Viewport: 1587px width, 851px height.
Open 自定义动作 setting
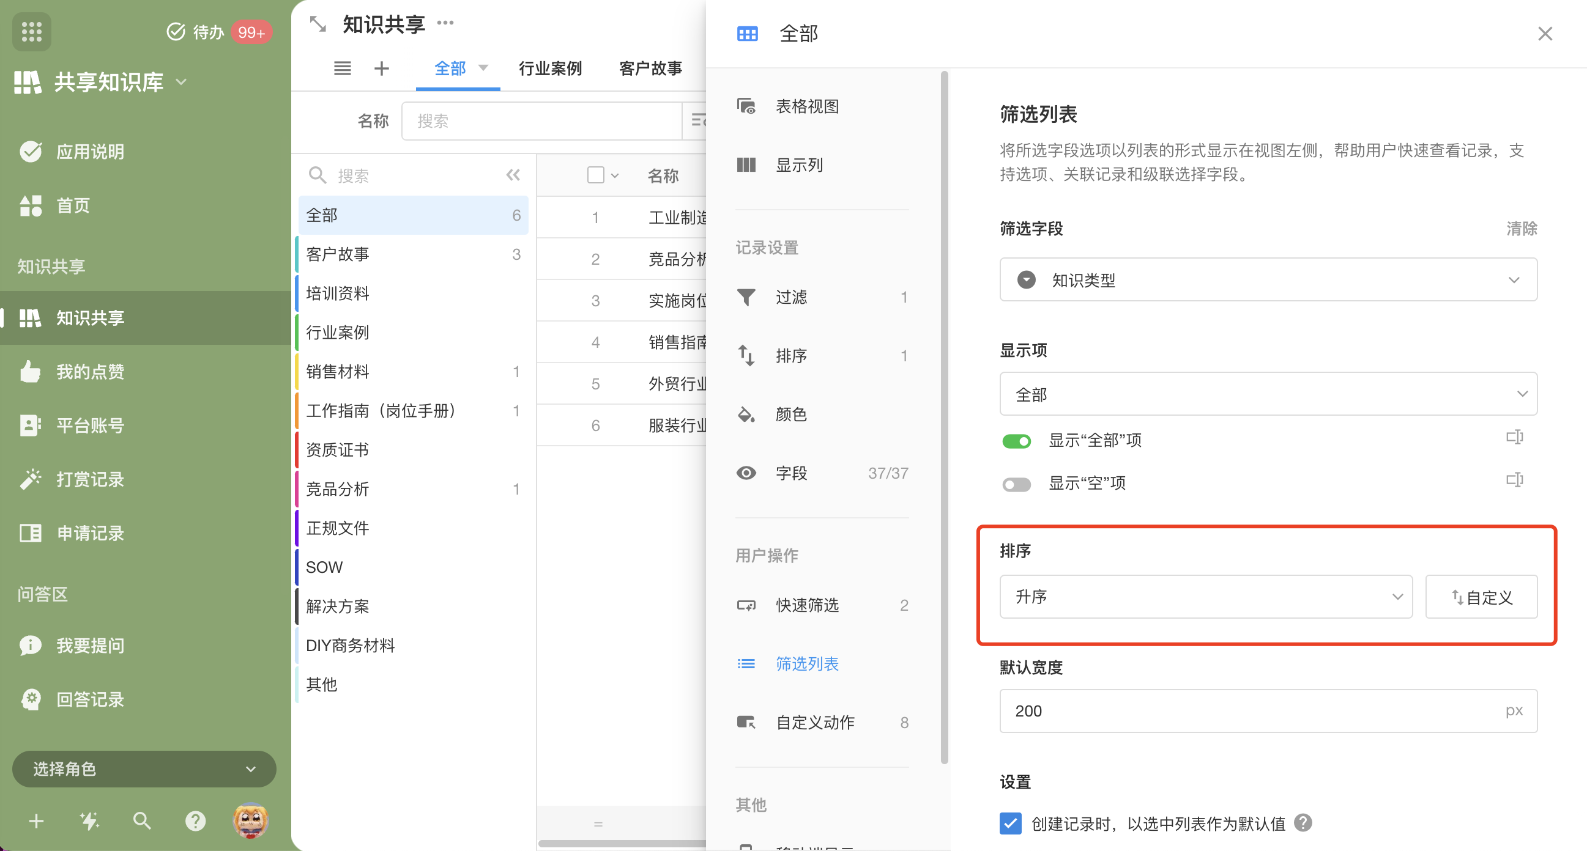[x=822, y=722]
